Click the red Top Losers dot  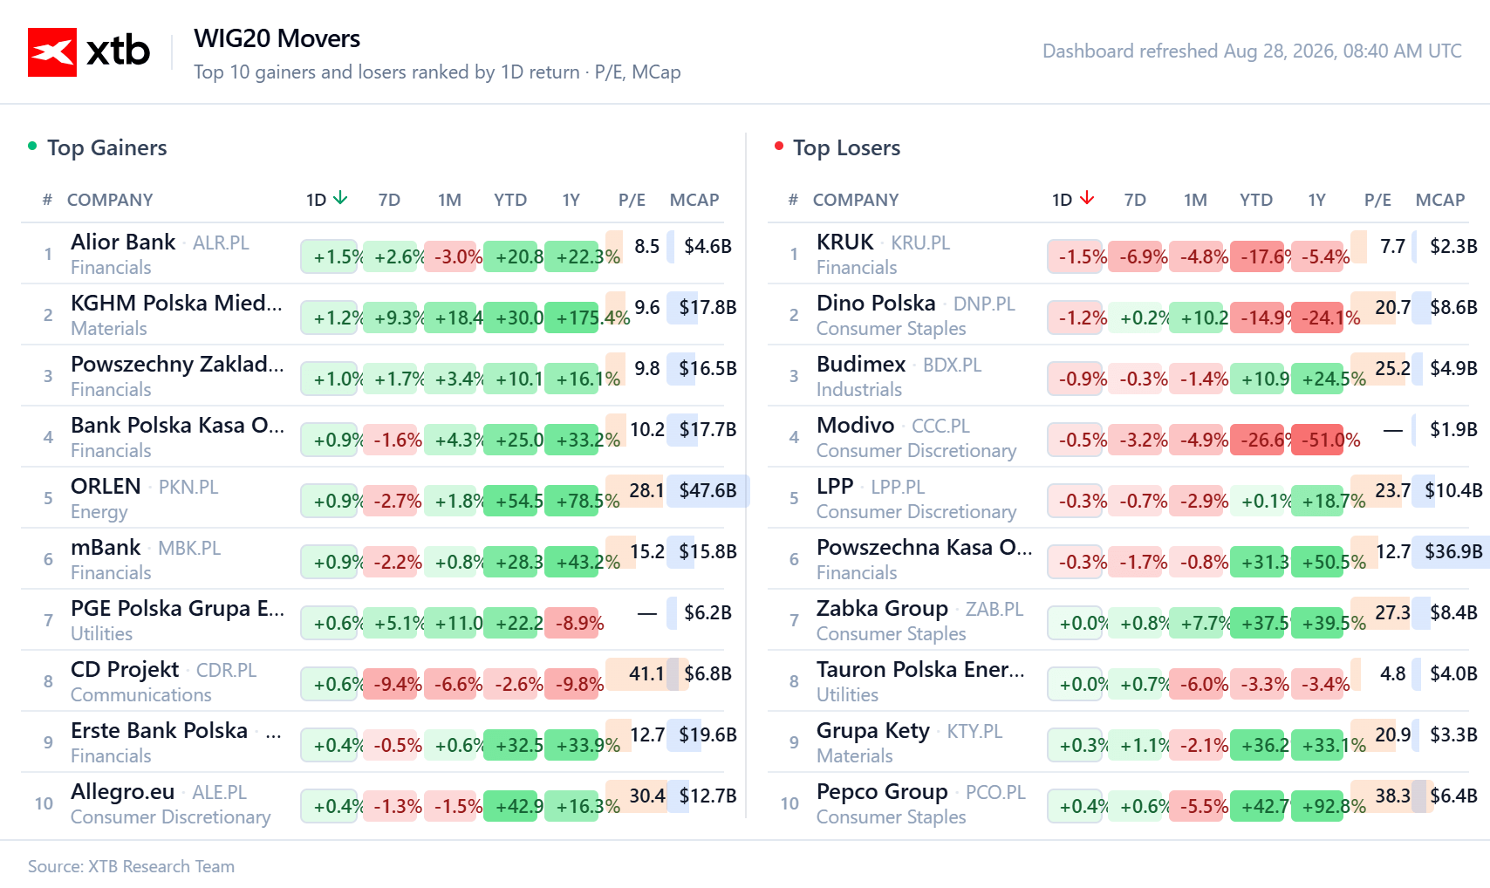tap(778, 147)
